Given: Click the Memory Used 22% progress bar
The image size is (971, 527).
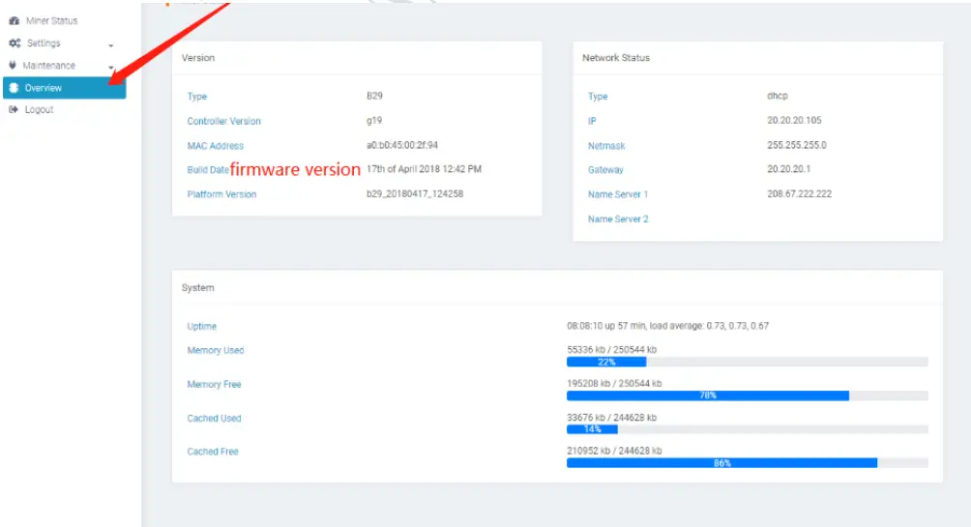Looking at the screenshot, I should (x=747, y=363).
